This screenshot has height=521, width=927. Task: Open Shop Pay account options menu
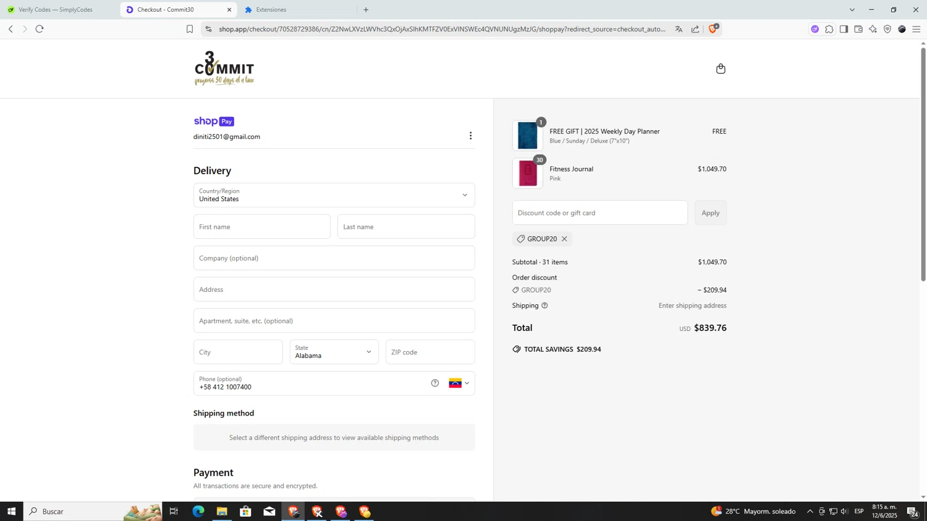point(470,136)
